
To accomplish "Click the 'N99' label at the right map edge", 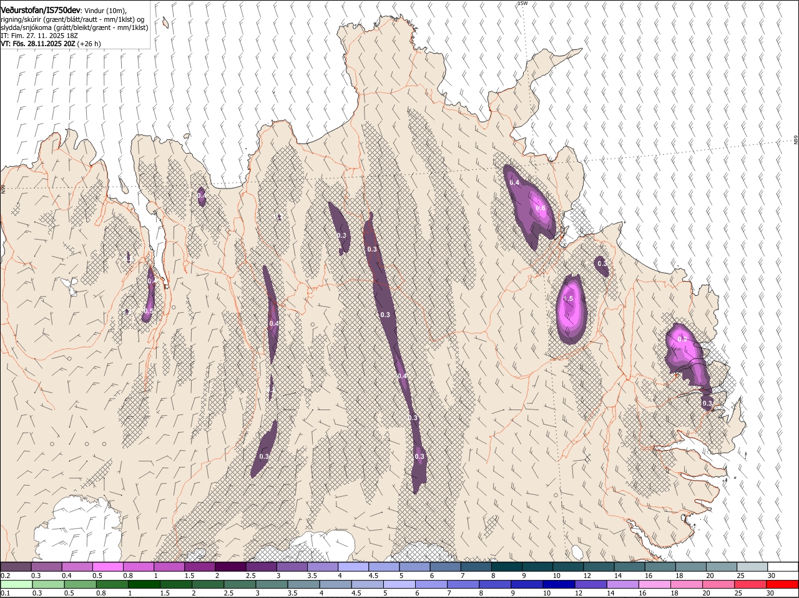I will tap(796, 140).
